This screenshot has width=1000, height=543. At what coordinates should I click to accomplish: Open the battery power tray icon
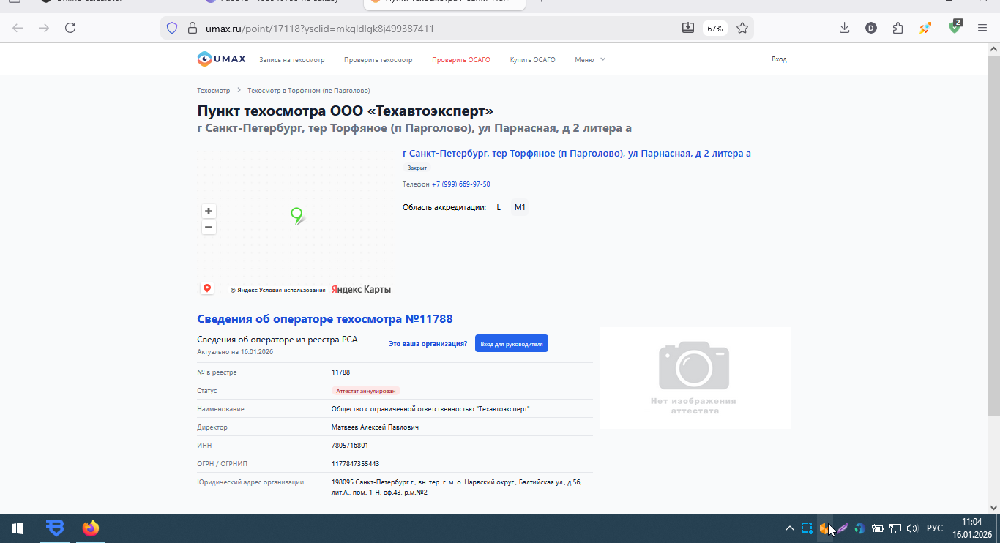(x=877, y=528)
